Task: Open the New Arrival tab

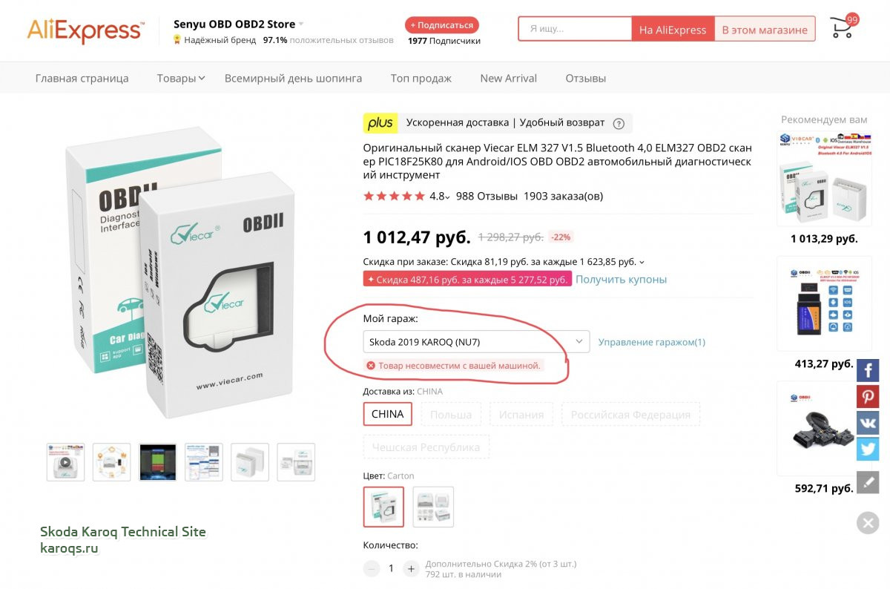Action: (508, 78)
